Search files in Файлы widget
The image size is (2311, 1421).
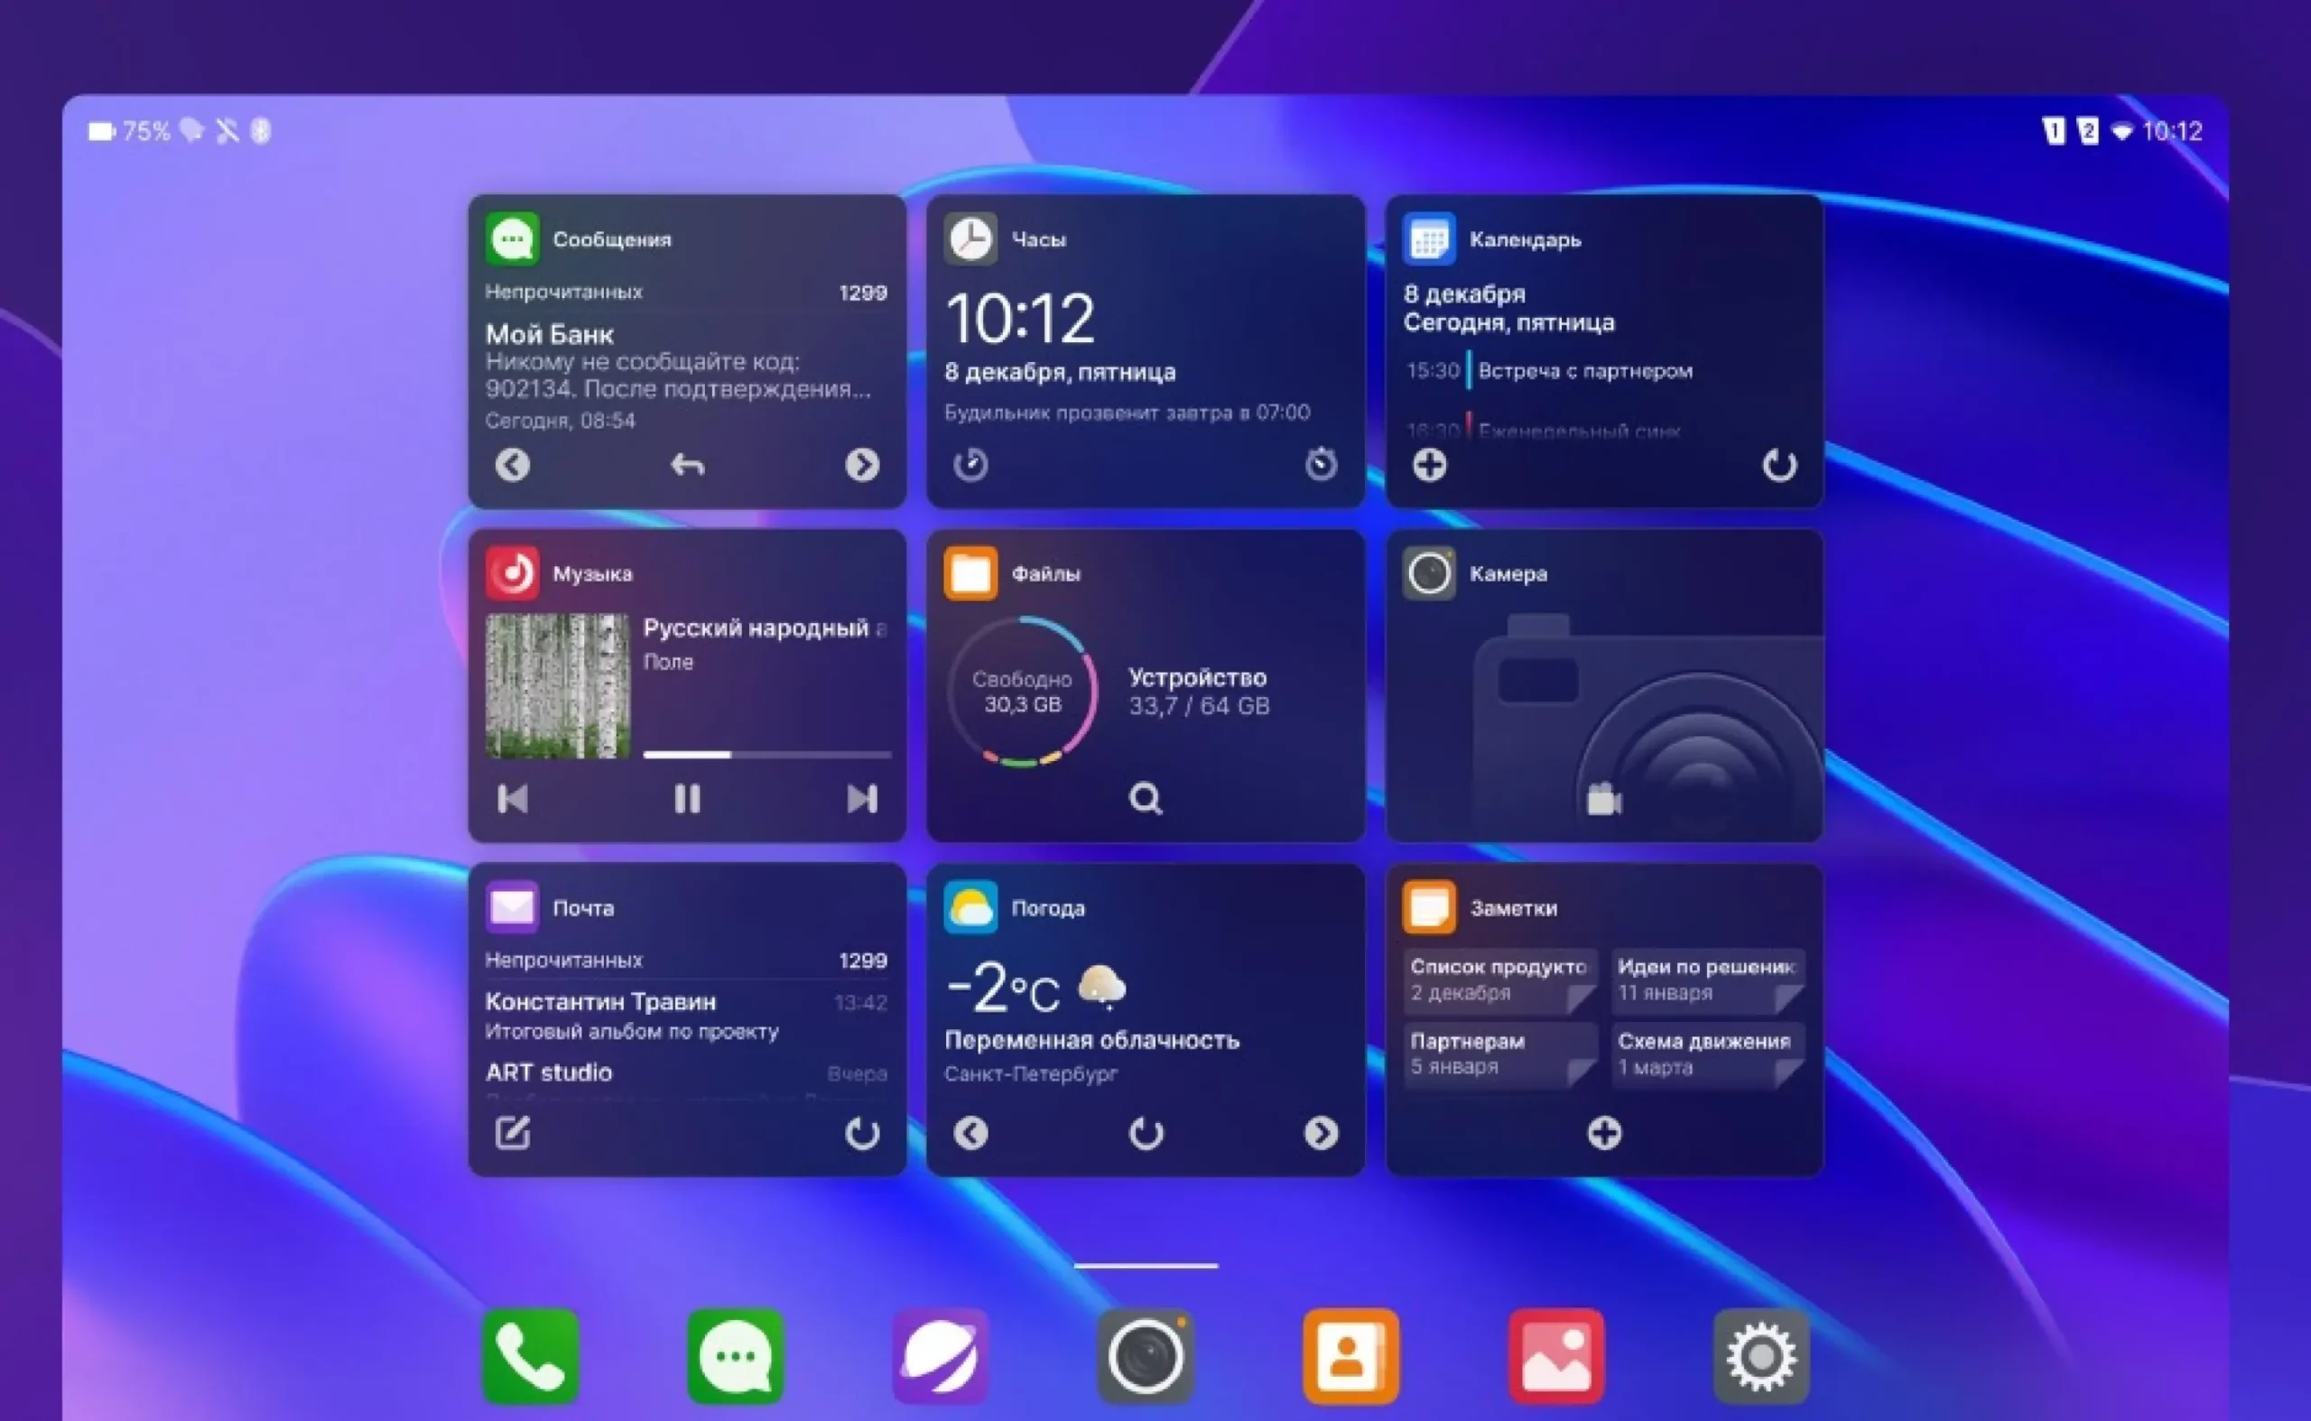[x=1145, y=799]
